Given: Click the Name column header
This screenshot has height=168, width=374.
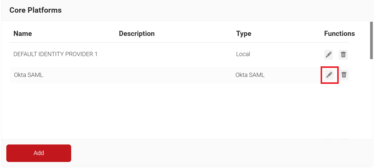Looking at the screenshot, I should (23, 33).
